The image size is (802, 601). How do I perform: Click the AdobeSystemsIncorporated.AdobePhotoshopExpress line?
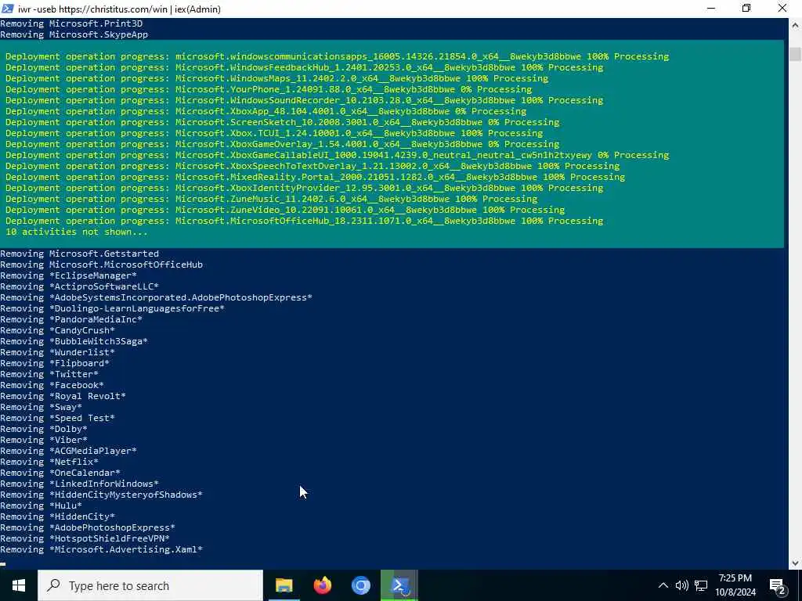(x=156, y=297)
